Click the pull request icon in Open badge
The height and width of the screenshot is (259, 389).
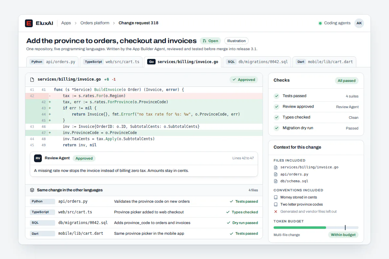click(x=205, y=41)
